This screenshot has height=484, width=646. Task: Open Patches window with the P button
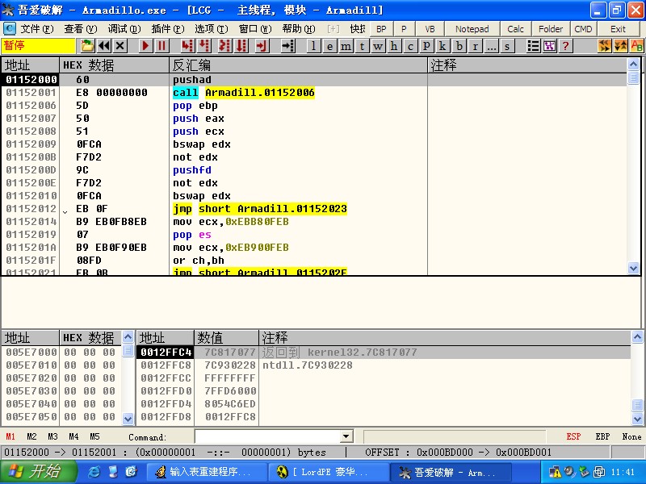click(x=426, y=46)
